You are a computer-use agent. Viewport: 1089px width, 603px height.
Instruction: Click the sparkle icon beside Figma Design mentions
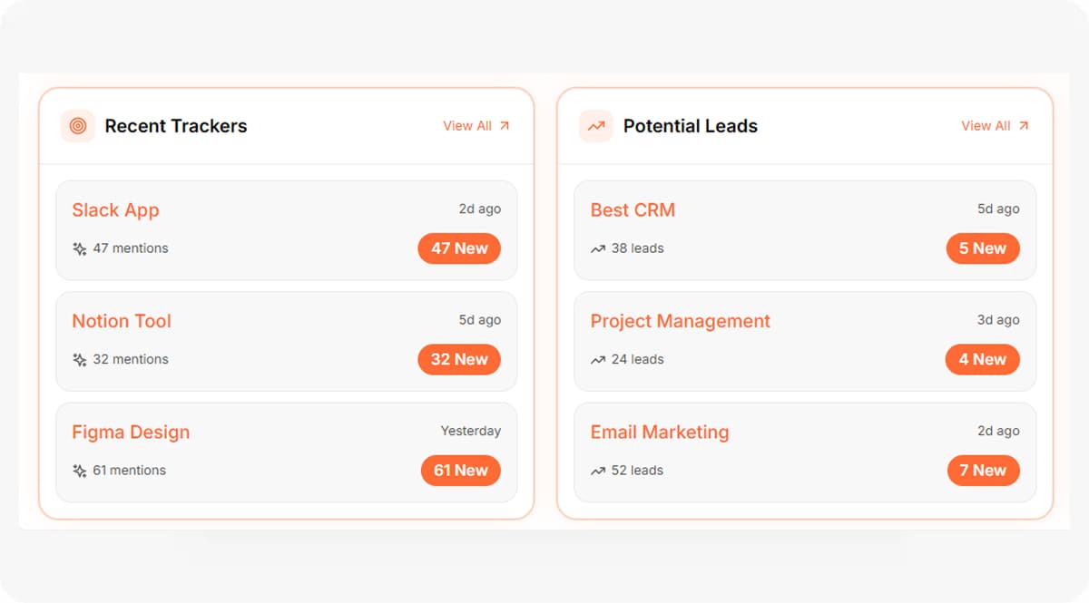80,470
